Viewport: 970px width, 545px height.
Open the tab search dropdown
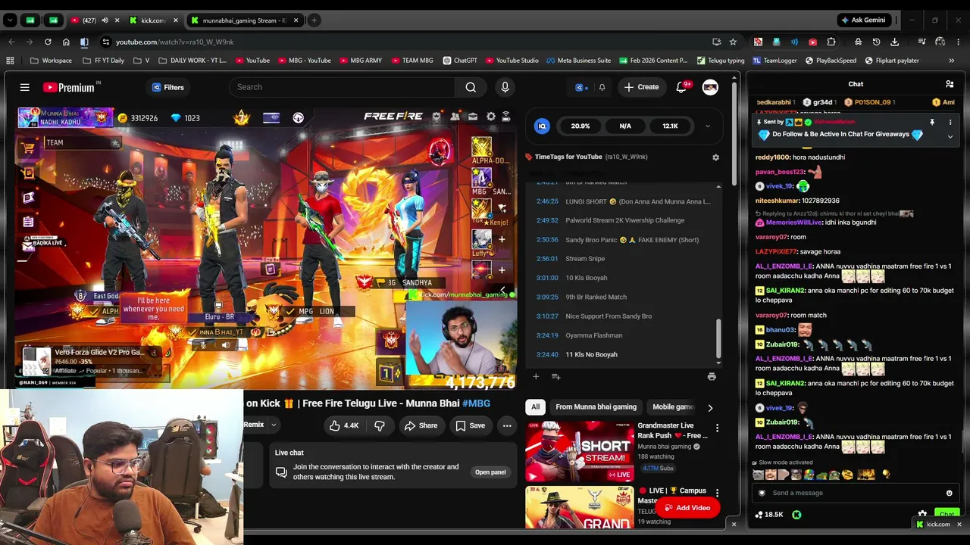click(x=10, y=20)
